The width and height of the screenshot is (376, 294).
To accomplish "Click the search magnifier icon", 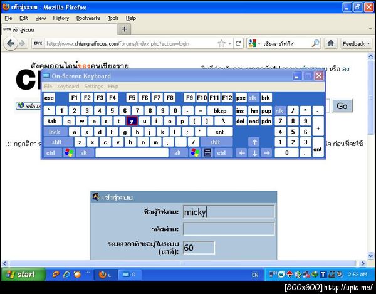I will click(x=315, y=44).
